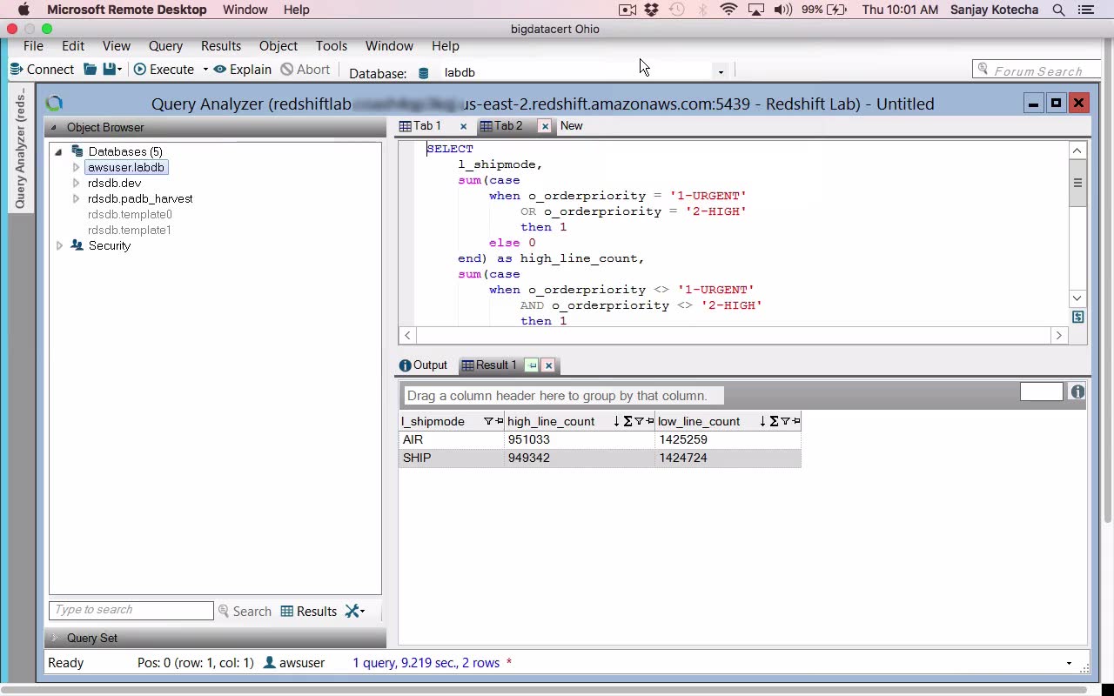Click the sum icon on high_line_count column
The width and height of the screenshot is (1114, 696).
(627, 422)
